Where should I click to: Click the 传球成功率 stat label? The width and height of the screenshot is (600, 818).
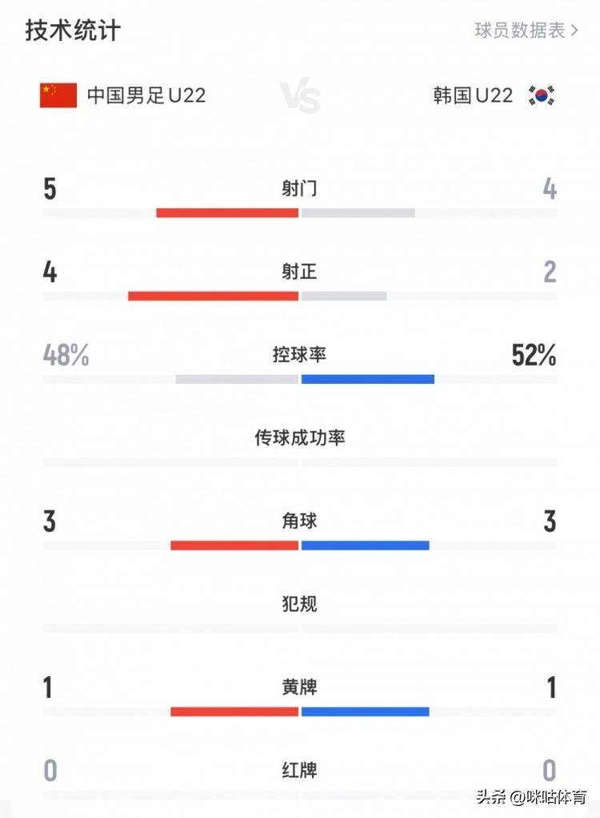pos(300,437)
